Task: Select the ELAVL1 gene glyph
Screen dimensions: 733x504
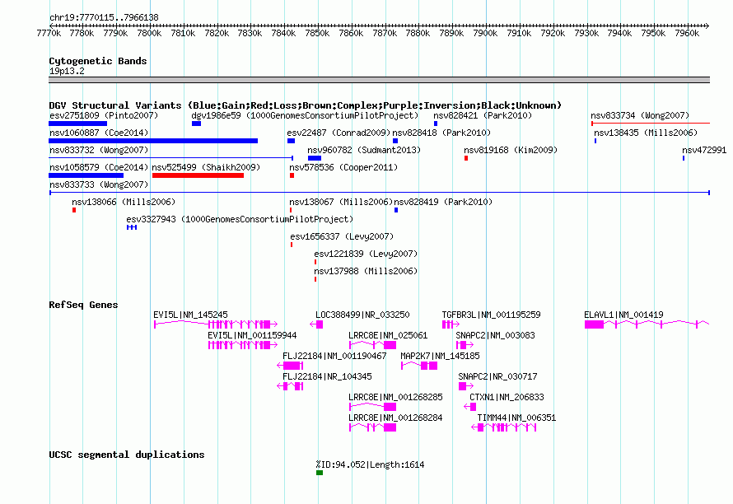Action: tap(647, 324)
